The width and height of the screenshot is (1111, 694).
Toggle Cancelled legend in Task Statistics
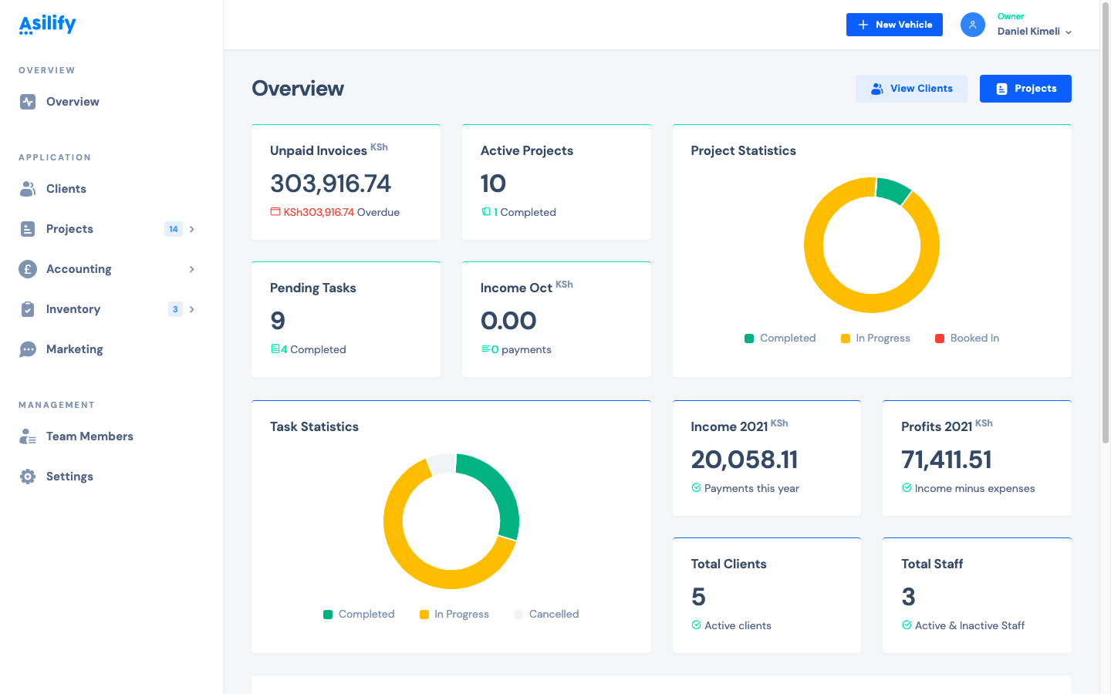(546, 615)
